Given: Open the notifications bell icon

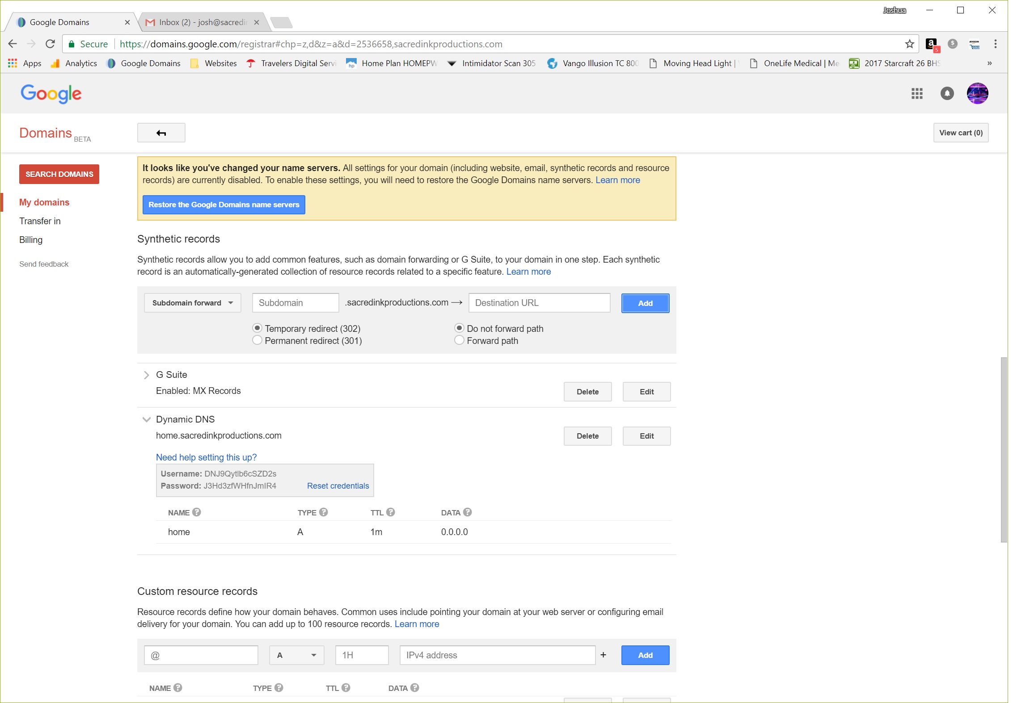Looking at the screenshot, I should (947, 93).
